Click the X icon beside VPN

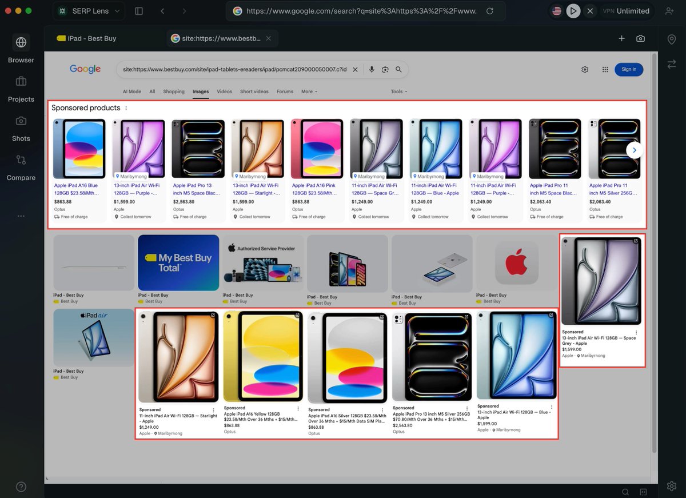590,11
